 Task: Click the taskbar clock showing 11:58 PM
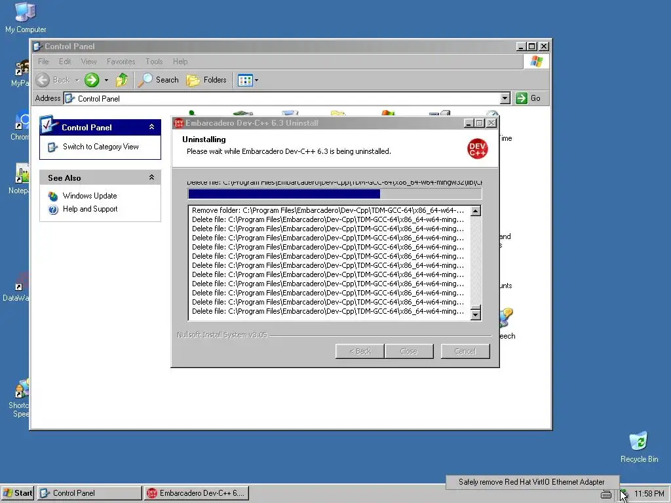pos(649,494)
